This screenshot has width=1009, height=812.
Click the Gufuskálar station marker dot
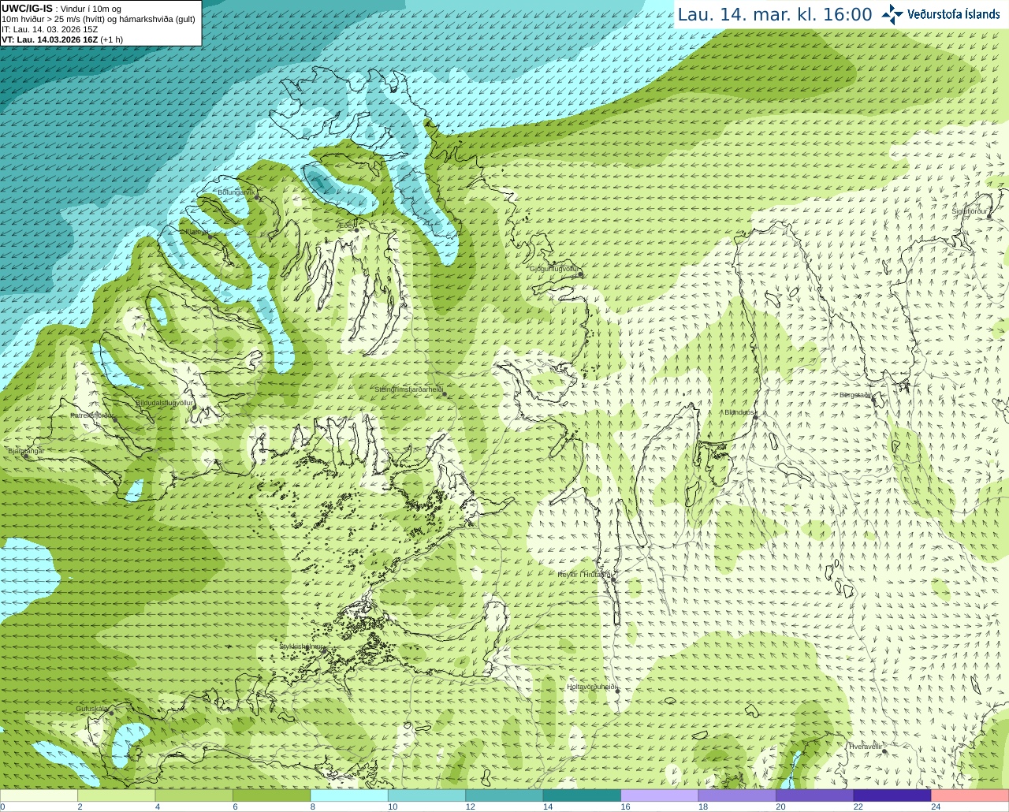(111, 713)
